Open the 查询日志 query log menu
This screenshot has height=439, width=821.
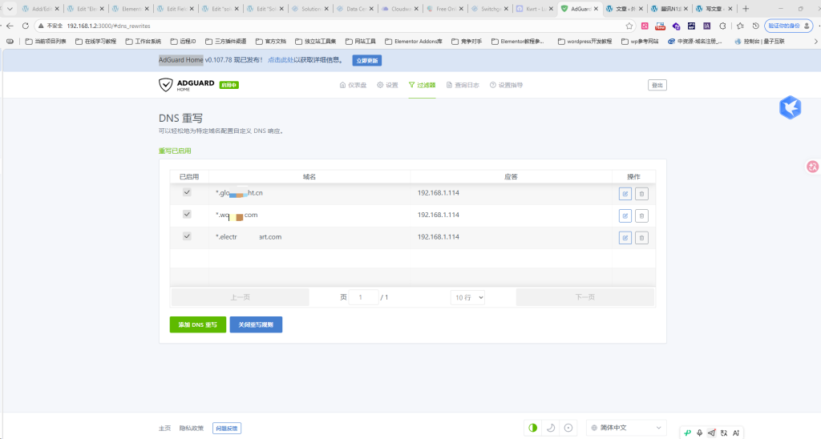[x=463, y=85]
